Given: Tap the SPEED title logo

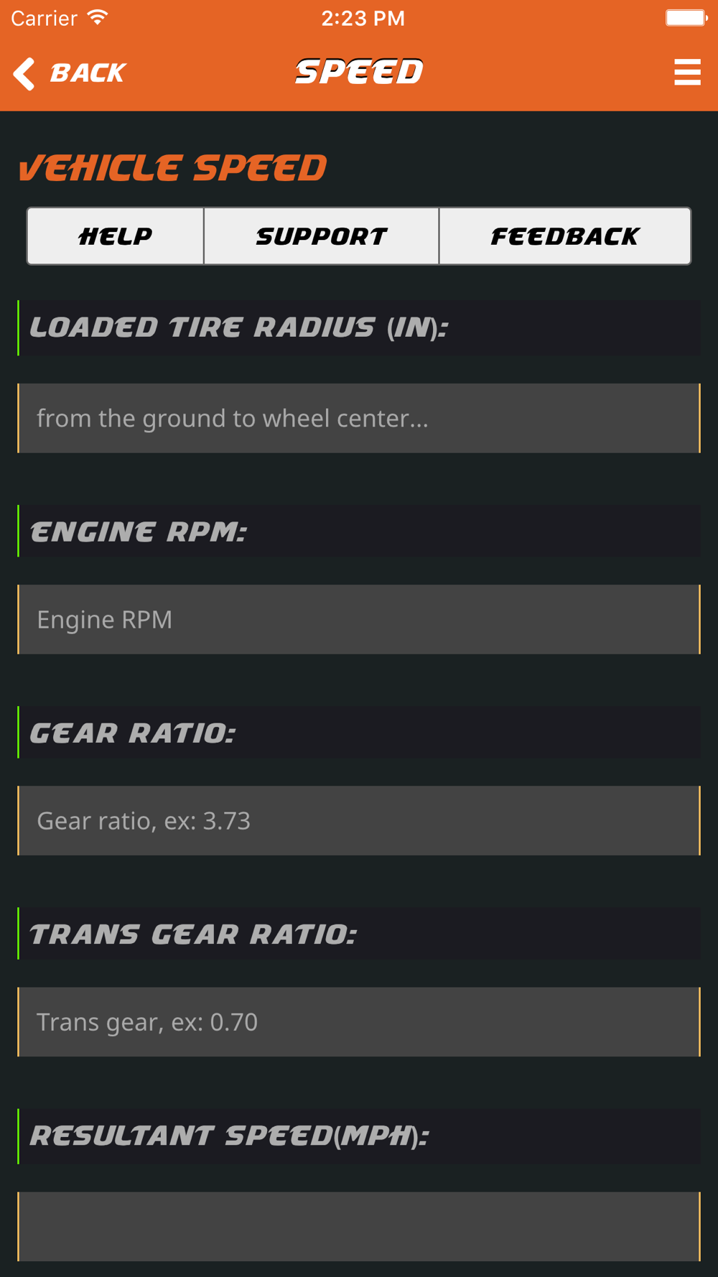Looking at the screenshot, I should [x=360, y=72].
